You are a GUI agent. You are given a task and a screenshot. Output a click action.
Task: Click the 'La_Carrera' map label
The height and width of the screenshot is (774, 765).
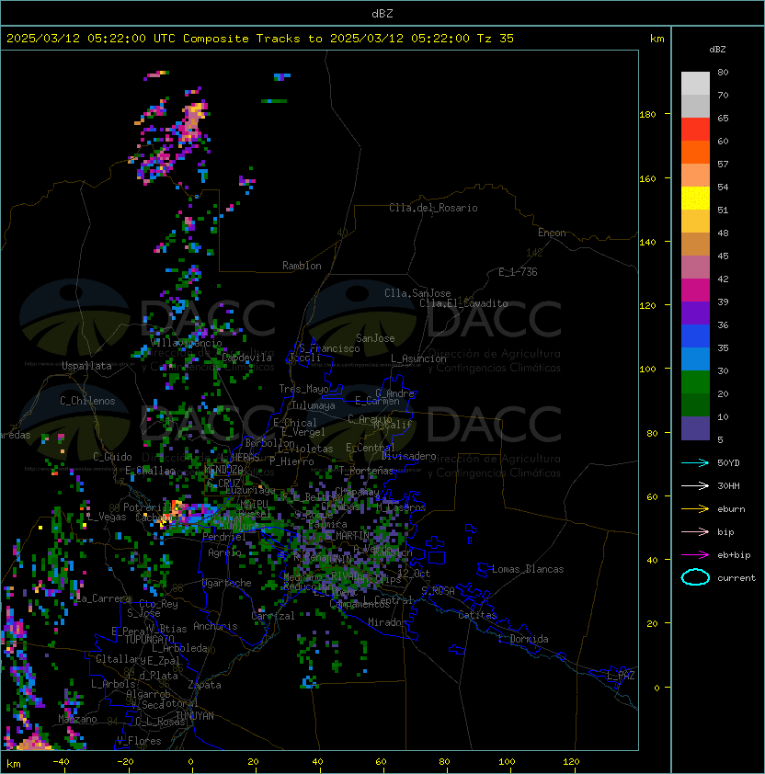click(103, 598)
